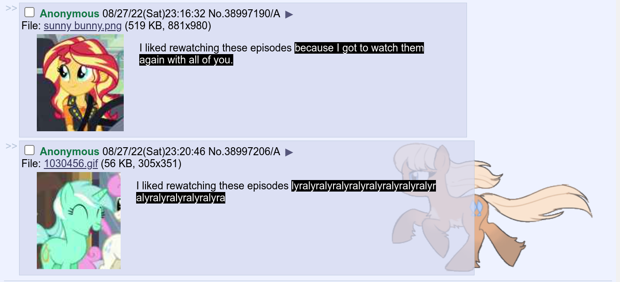Screen dimensions: 620x282
Task: Click the lyralyra spoiler text
Action: (286, 192)
